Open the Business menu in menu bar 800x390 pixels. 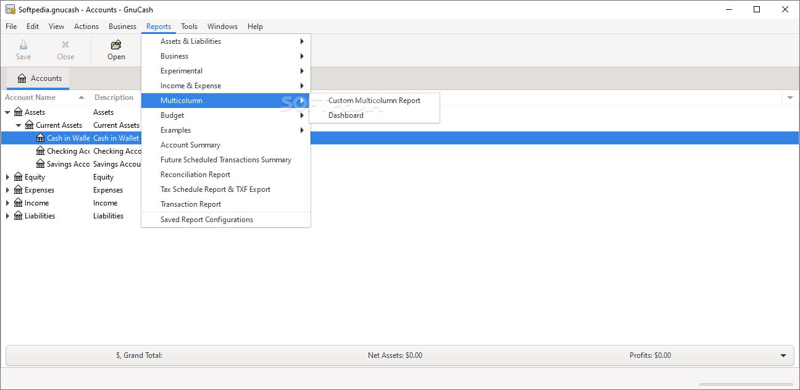click(x=122, y=27)
